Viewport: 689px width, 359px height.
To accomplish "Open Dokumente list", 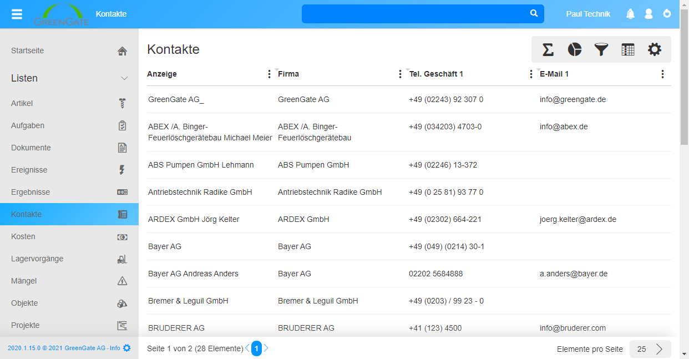I will (69, 148).
